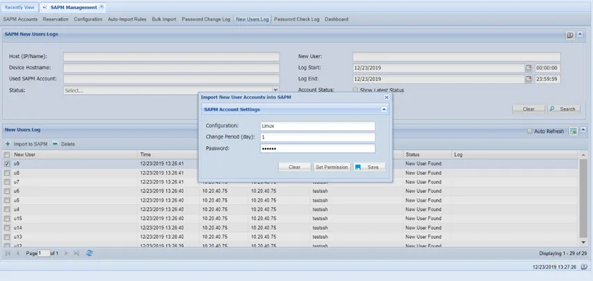Collapse SAPM Account Settings section
The height and width of the screenshot is (281, 593).
click(384, 109)
